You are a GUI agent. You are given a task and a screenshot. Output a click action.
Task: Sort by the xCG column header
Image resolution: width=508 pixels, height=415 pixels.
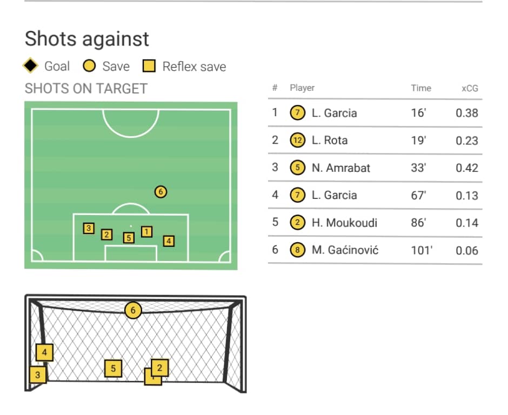point(470,88)
